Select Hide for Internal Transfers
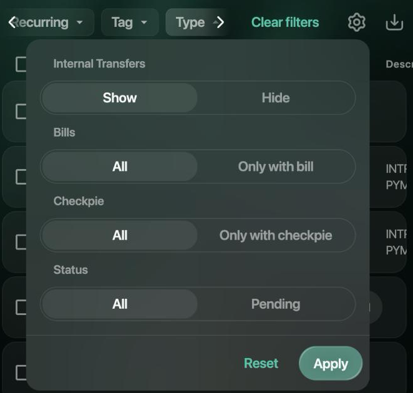This screenshot has width=413, height=393. tap(276, 98)
